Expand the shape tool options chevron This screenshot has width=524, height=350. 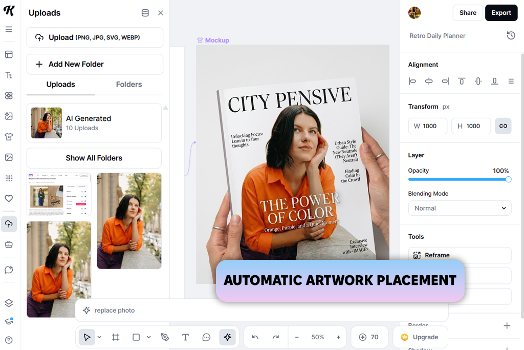[x=149, y=337]
